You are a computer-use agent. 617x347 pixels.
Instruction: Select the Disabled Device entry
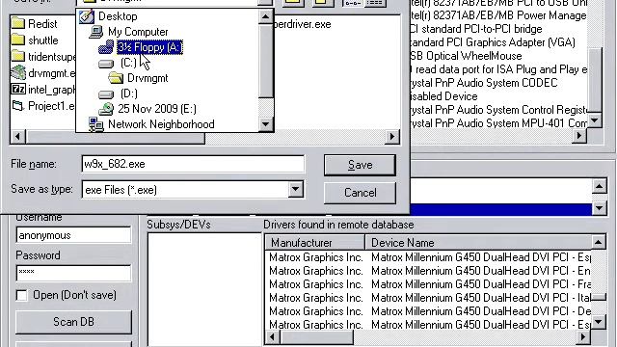point(443,96)
